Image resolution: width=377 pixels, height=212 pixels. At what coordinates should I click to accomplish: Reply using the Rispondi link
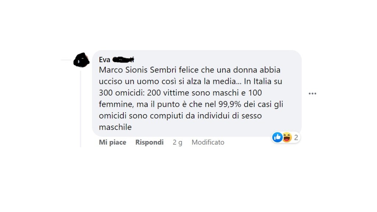149,142
